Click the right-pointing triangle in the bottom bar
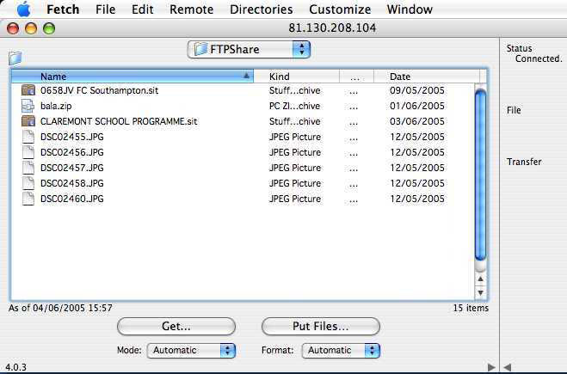This screenshot has width=567, height=374. (491, 367)
